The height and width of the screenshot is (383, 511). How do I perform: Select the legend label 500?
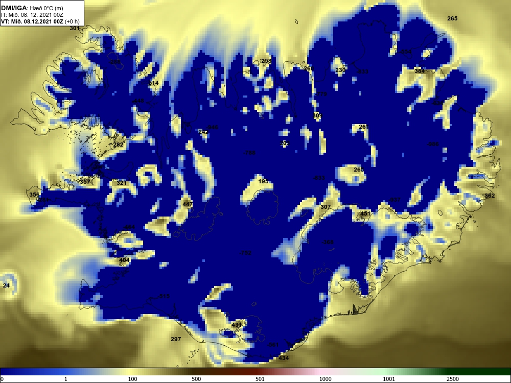(196, 379)
